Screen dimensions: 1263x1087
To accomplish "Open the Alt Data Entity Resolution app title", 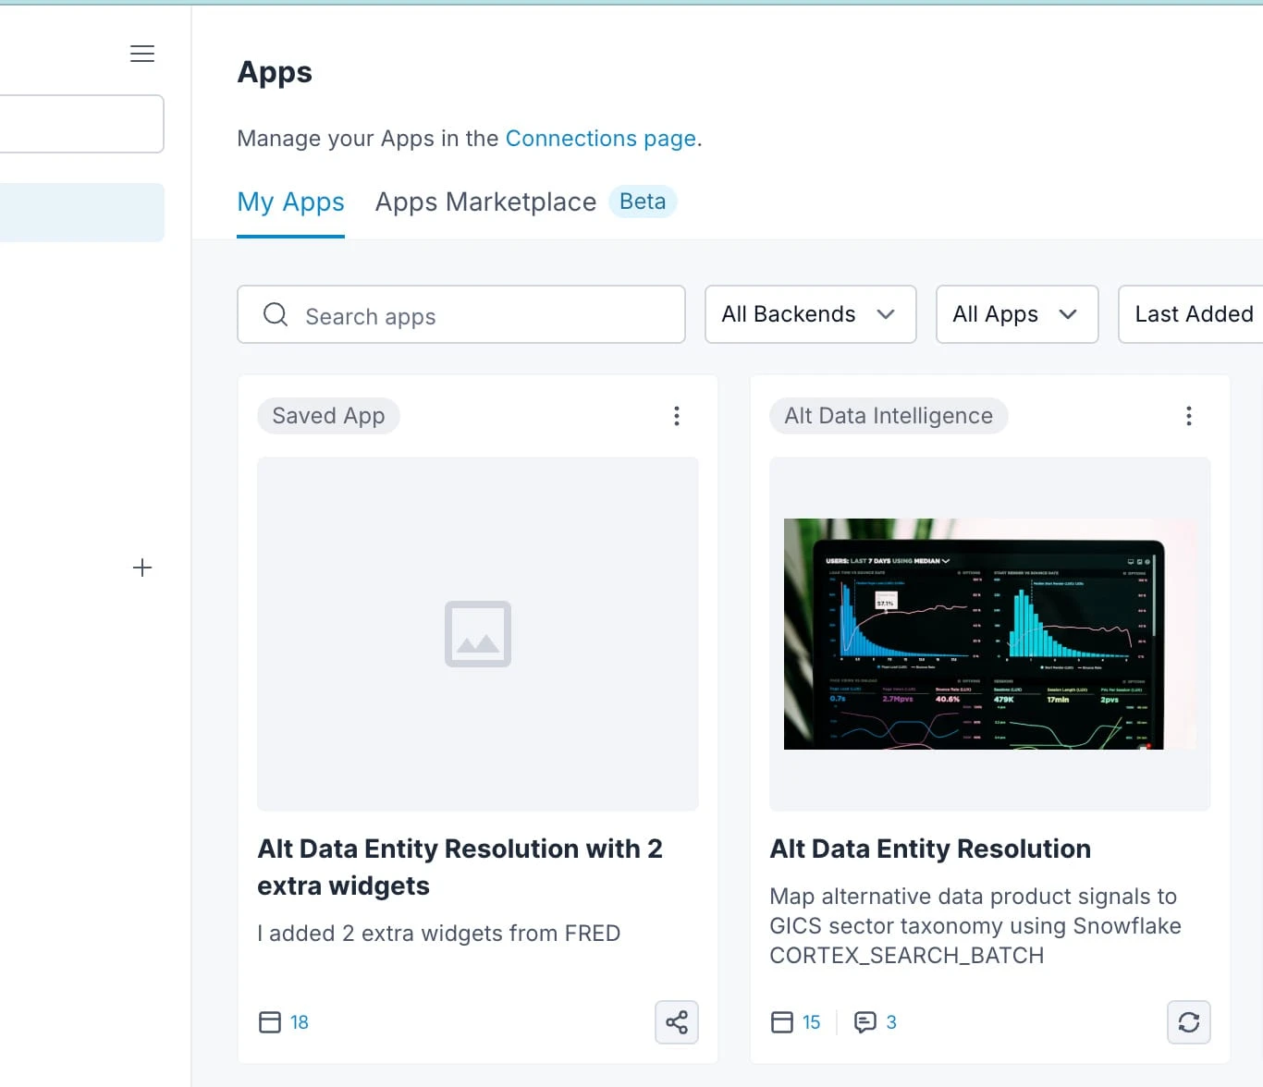I will coord(930,849).
